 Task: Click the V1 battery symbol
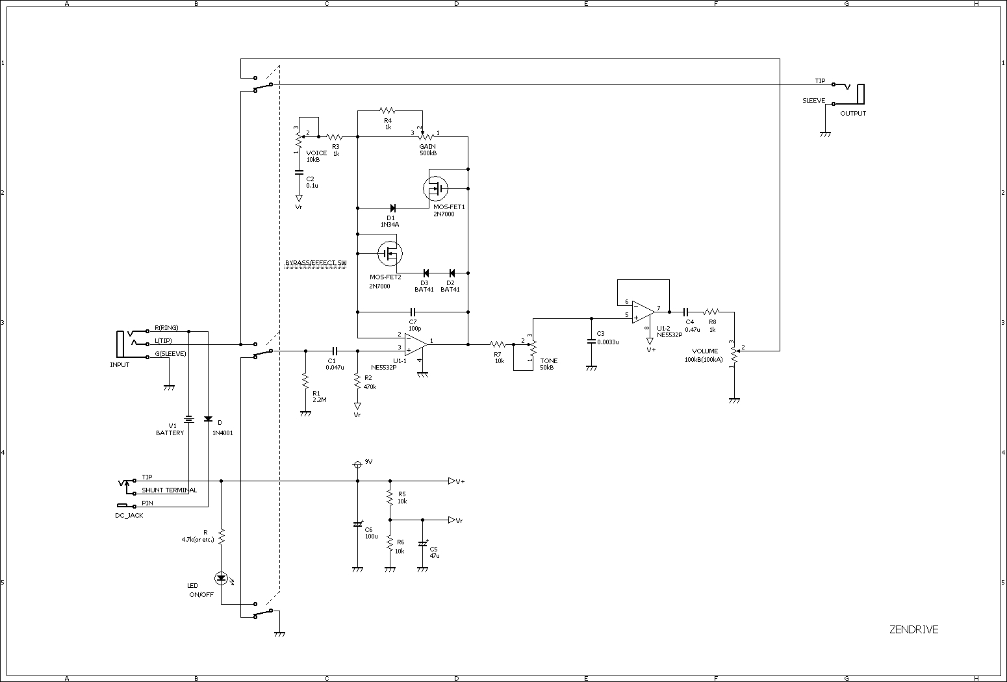point(188,419)
